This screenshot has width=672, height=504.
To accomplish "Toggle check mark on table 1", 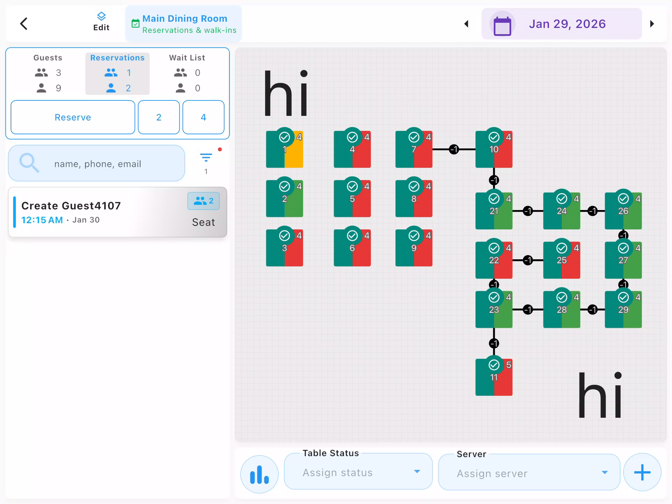I will pos(285,137).
